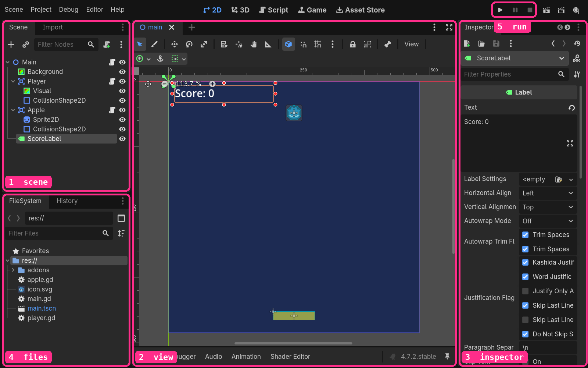Group the selected node's children
This screenshot has width=588, height=368.
367,44
